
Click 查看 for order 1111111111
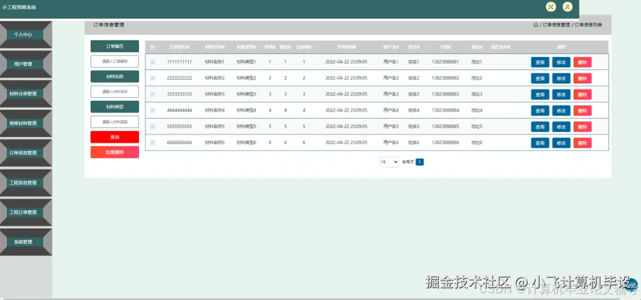[540, 63]
